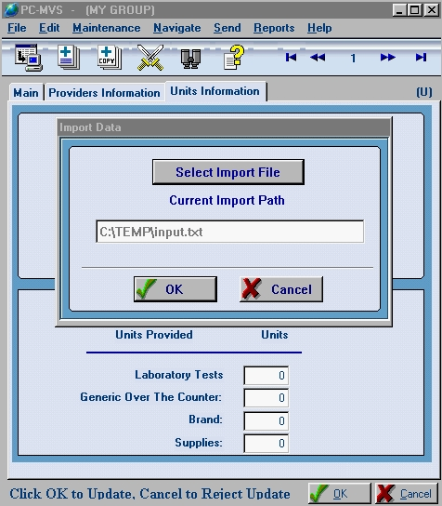The image size is (442, 506).
Task: Click the help question mark icon
Action: click(x=234, y=57)
